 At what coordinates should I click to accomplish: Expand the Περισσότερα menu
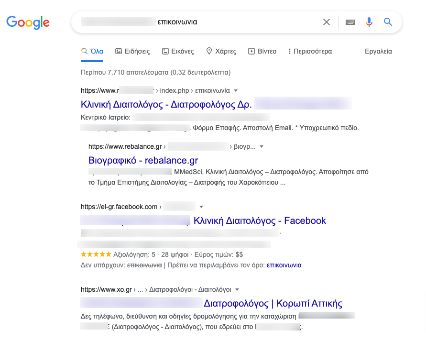coord(310,51)
